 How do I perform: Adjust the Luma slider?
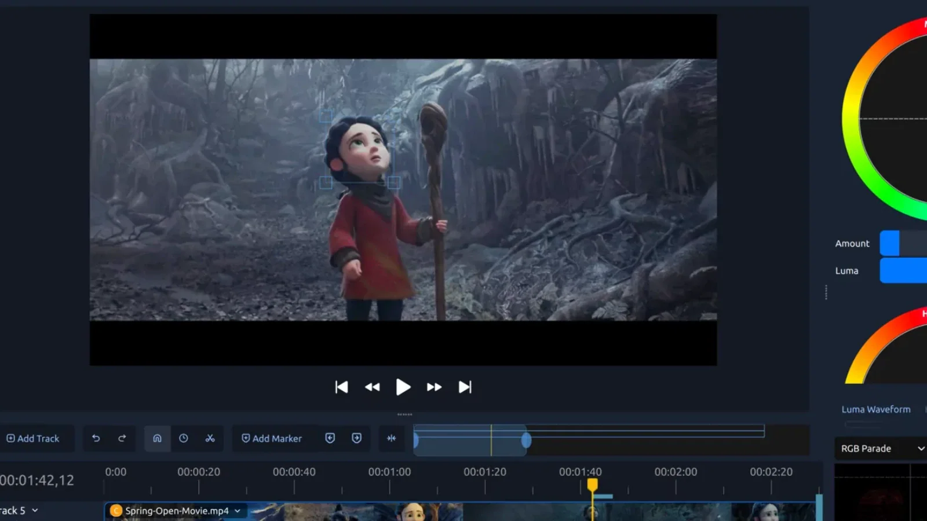point(904,270)
